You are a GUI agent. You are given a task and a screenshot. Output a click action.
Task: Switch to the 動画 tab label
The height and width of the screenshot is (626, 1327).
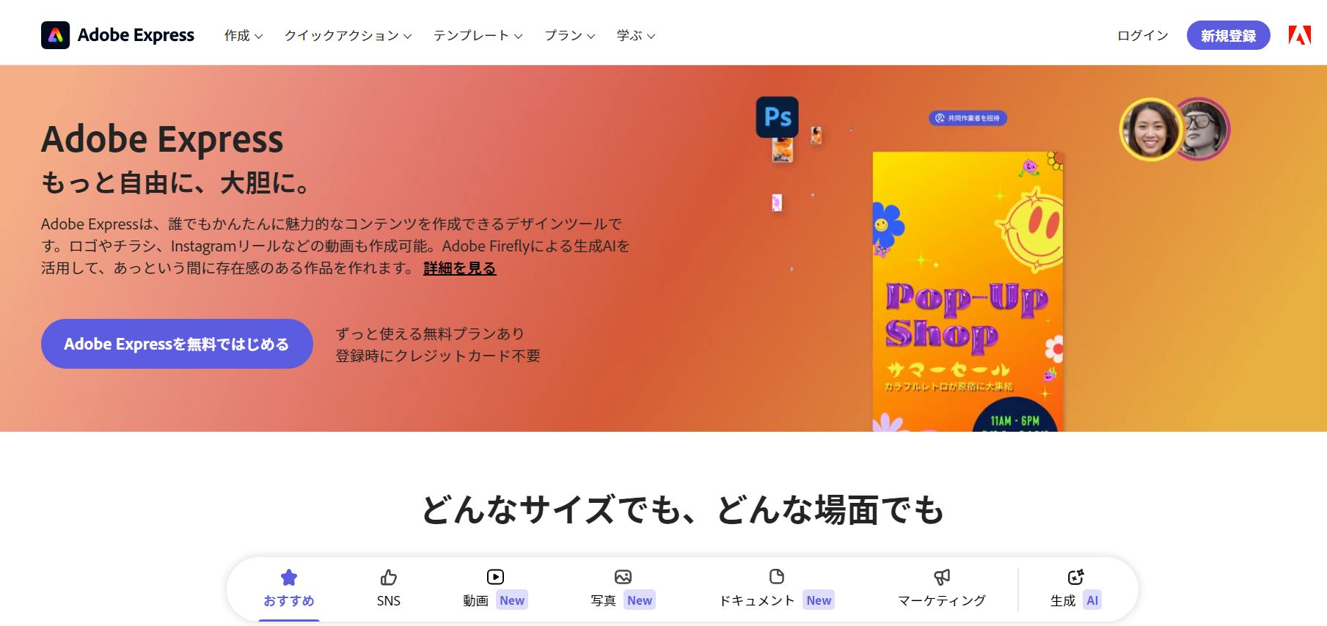(x=475, y=600)
